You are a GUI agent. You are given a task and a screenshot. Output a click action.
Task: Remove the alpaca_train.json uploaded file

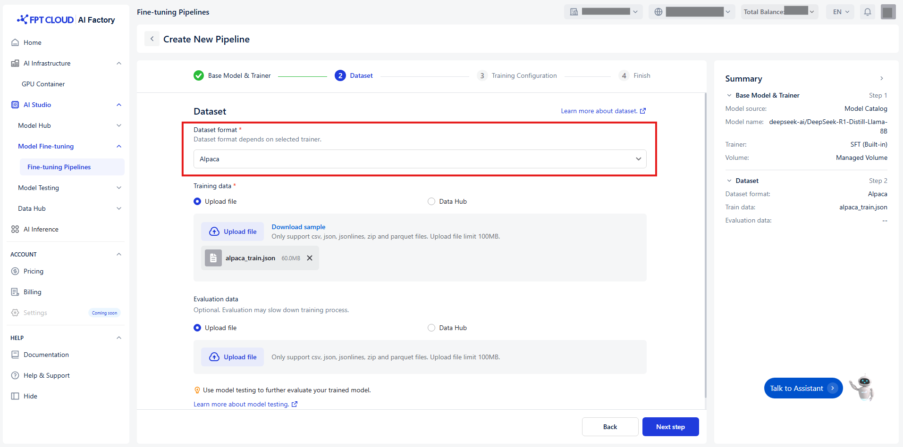(310, 258)
